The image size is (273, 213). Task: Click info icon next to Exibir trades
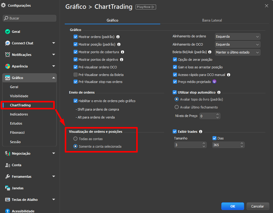[201, 132]
